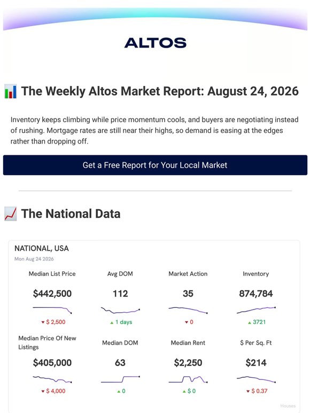The height and width of the screenshot is (413, 310).
Task: Click the green up arrow beside 3721
Action: [x=249, y=322]
